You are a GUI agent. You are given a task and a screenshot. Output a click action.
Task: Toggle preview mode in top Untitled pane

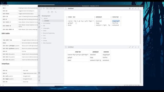tap(130, 8)
